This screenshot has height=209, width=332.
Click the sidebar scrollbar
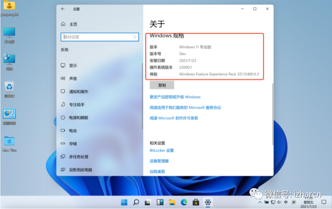(x=142, y=96)
